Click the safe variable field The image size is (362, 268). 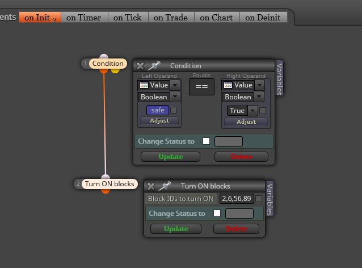click(158, 110)
